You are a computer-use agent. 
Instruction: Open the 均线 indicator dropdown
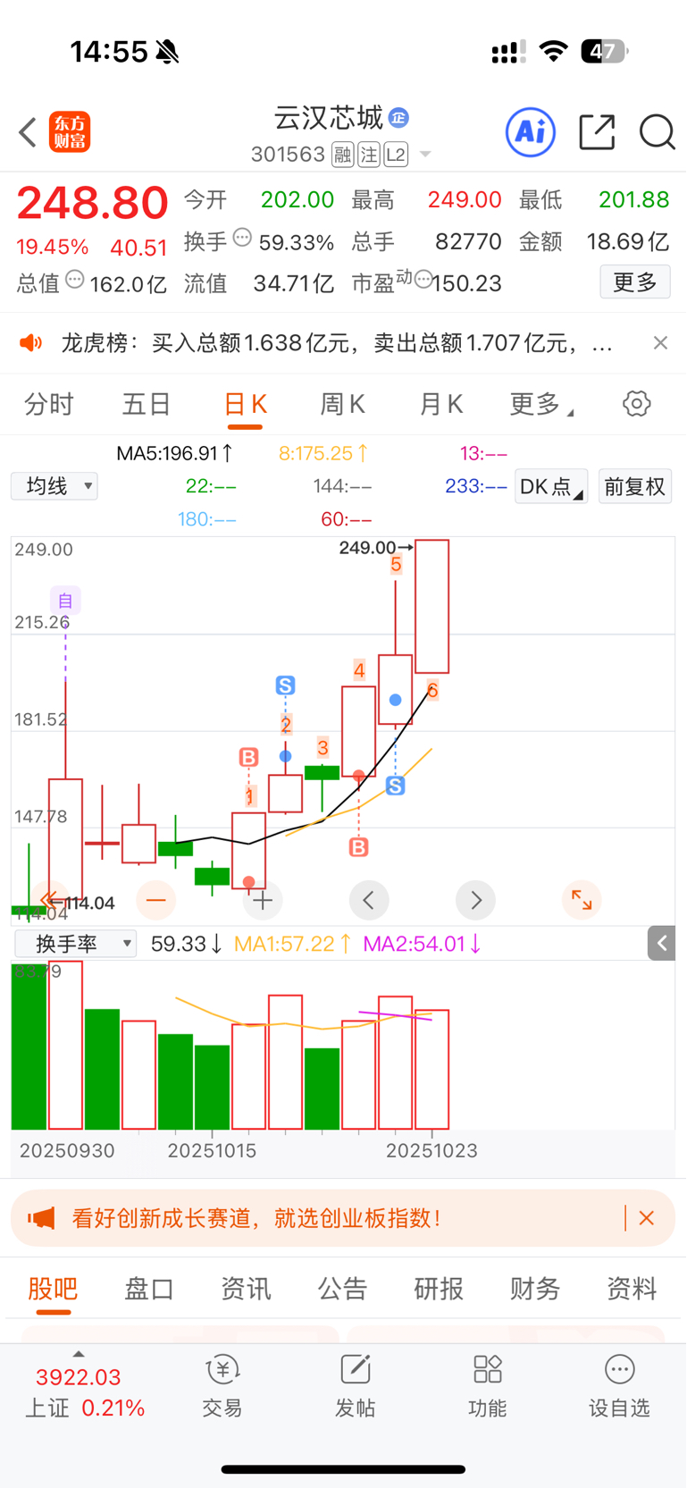click(x=54, y=486)
